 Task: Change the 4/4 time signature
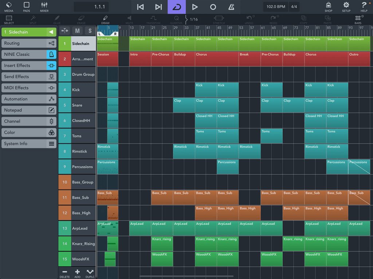294,7
